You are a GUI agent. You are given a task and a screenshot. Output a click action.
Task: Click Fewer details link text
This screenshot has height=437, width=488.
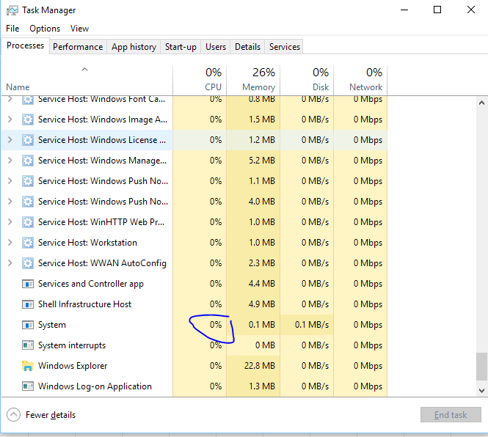51,415
